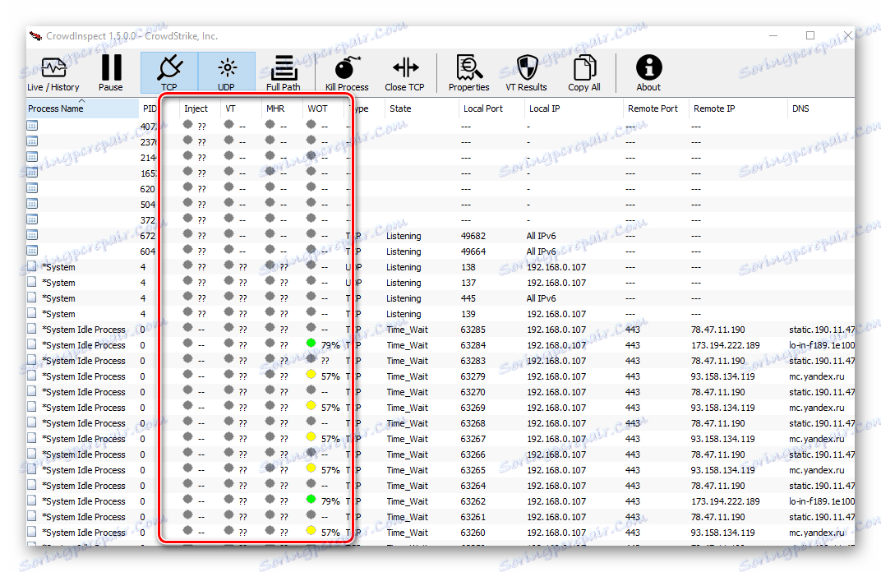
Task: Click the CrowdInspect title bar logo icon
Action: 36,36
